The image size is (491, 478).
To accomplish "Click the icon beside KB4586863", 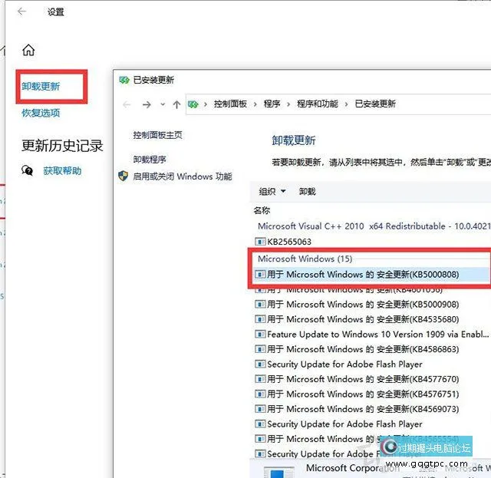I will tap(260, 349).
